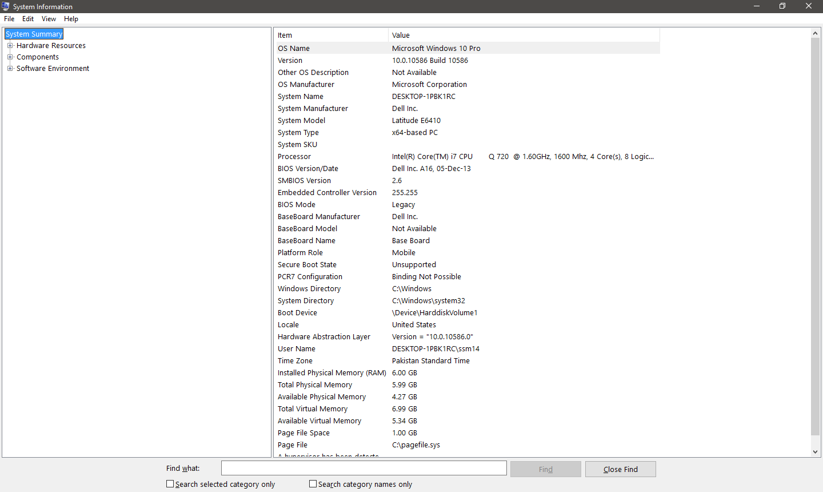Screen dimensions: 823x492
Task: Select the Page File Space row
Action: pos(467,433)
